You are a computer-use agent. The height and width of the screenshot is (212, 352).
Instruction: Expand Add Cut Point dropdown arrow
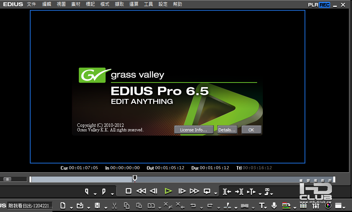(236, 208)
